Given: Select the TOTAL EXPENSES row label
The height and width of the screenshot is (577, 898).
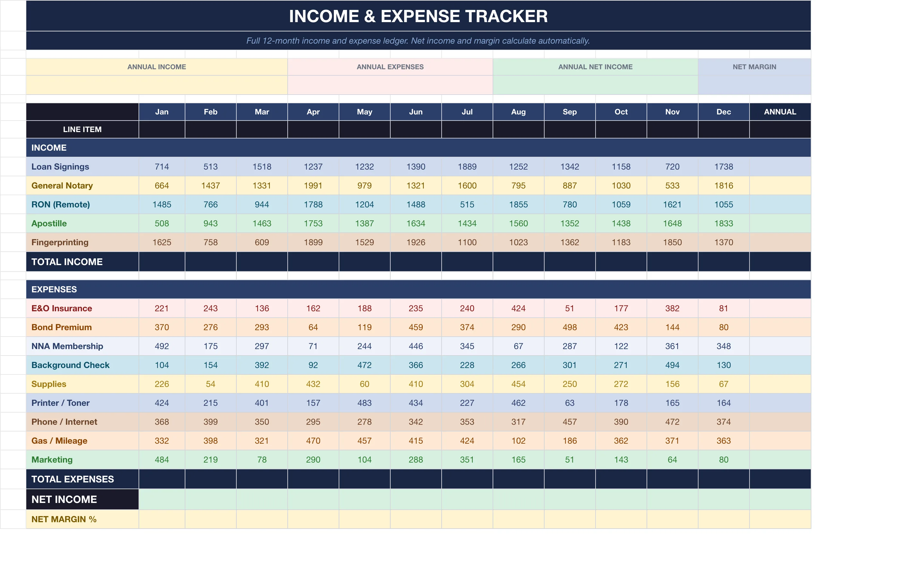Looking at the screenshot, I should pos(82,479).
